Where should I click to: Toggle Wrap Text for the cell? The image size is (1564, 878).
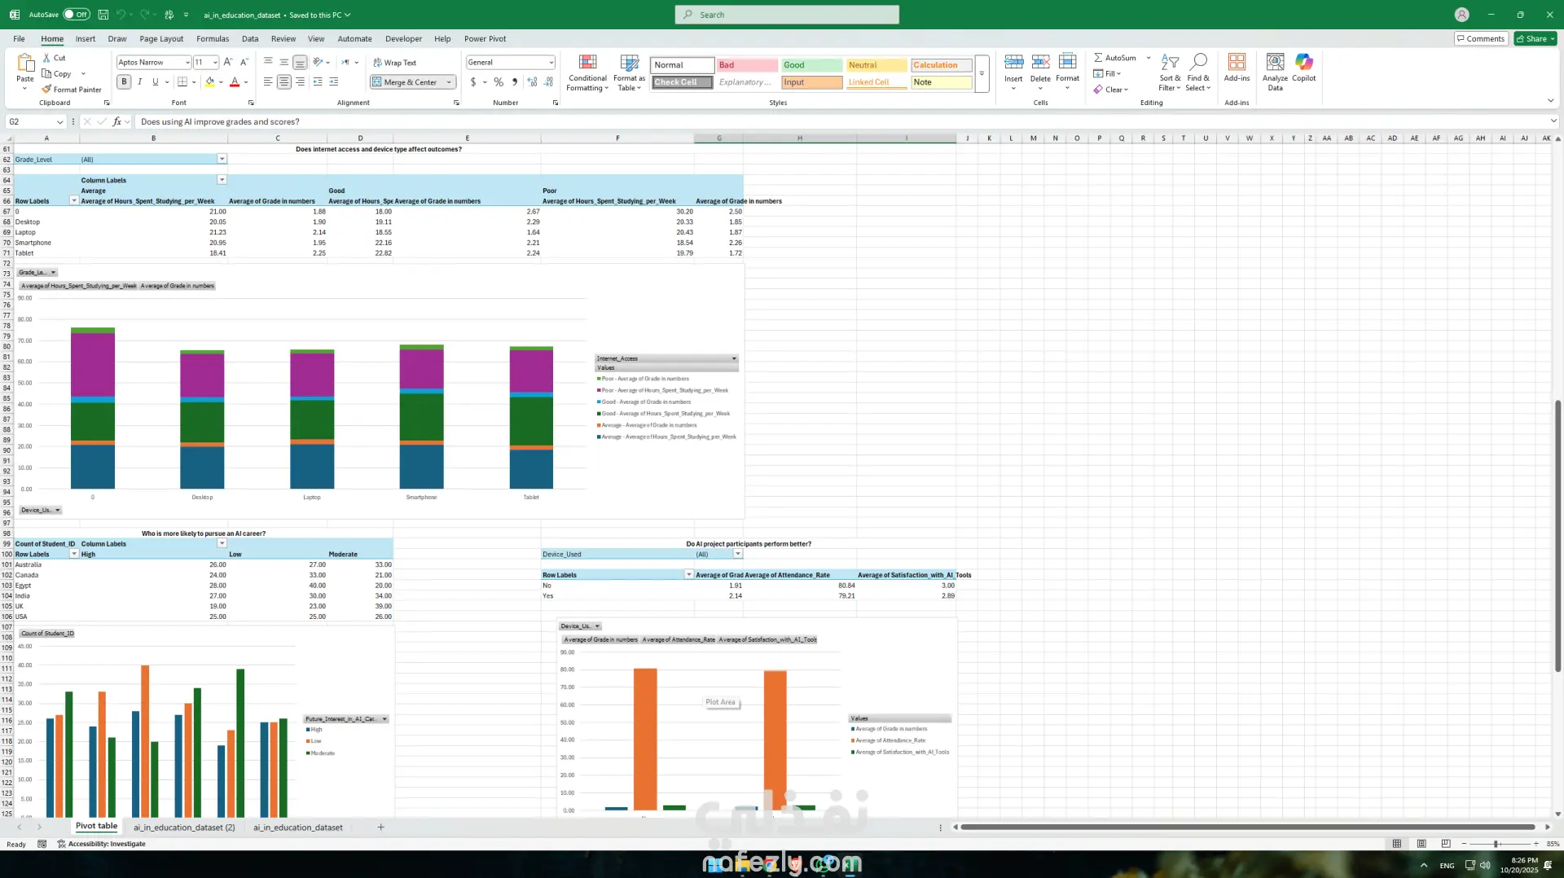[x=395, y=63]
